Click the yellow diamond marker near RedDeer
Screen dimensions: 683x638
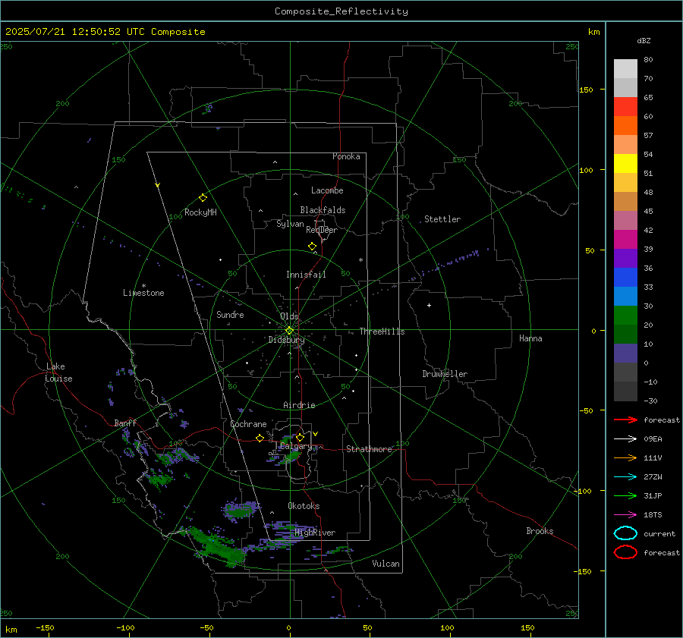(312, 247)
